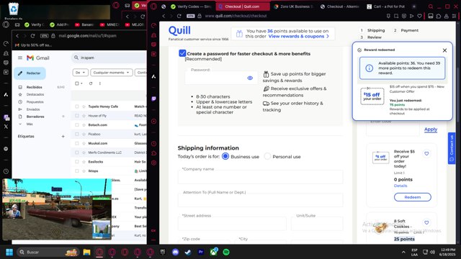Click the Gmail window back arrow
This screenshot has height=259, width=461.
pyautogui.click(x=17, y=36)
